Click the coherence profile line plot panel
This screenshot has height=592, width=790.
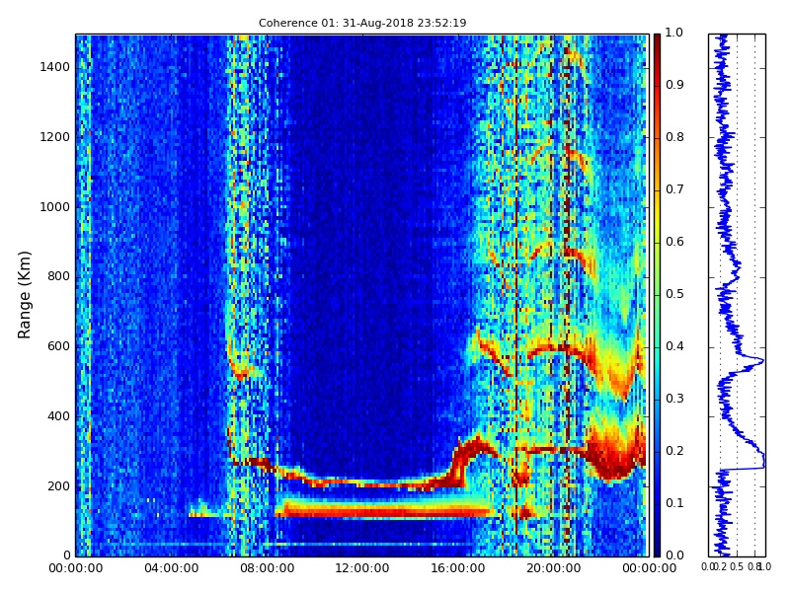point(737,295)
